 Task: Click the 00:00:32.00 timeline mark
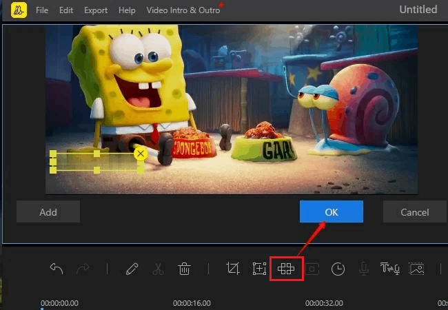pyautogui.click(x=324, y=303)
